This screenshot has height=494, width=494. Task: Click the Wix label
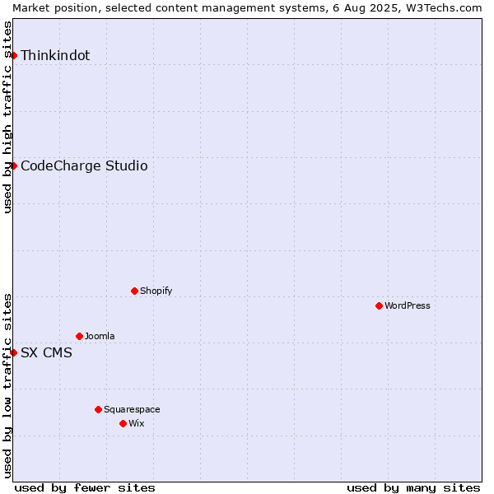[137, 423]
